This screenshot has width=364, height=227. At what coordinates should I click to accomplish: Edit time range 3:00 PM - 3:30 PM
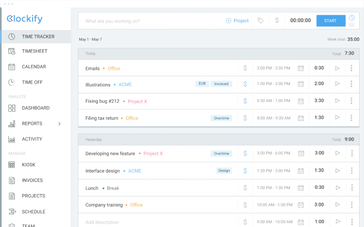pos(273,68)
